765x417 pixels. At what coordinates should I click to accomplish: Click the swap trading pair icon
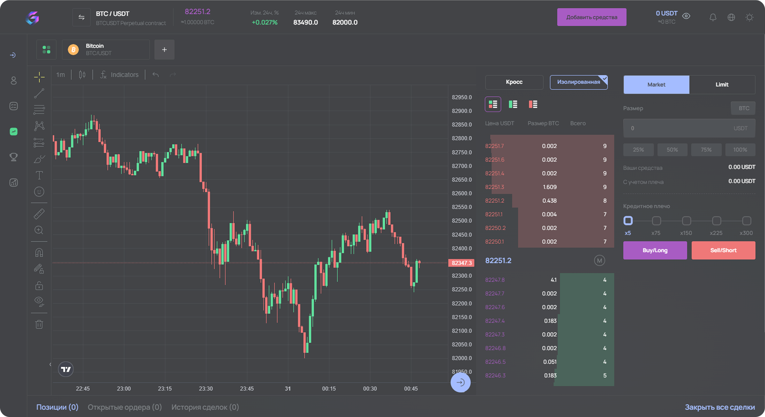(x=81, y=17)
